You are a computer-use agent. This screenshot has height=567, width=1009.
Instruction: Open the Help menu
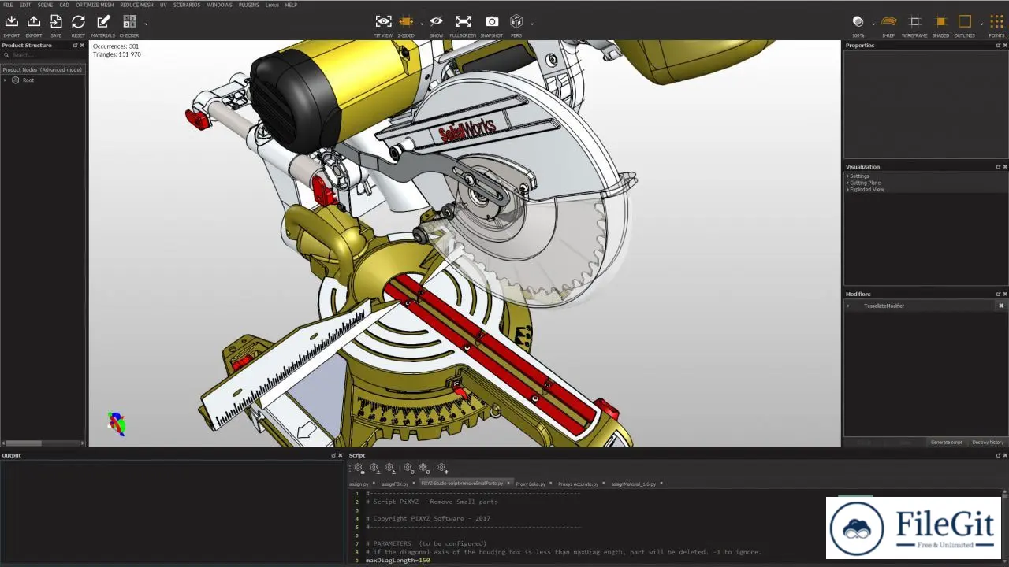291,5
